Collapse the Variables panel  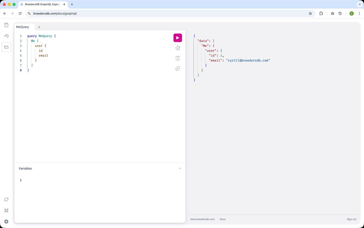pyautogui.click(x=180, y=168)
